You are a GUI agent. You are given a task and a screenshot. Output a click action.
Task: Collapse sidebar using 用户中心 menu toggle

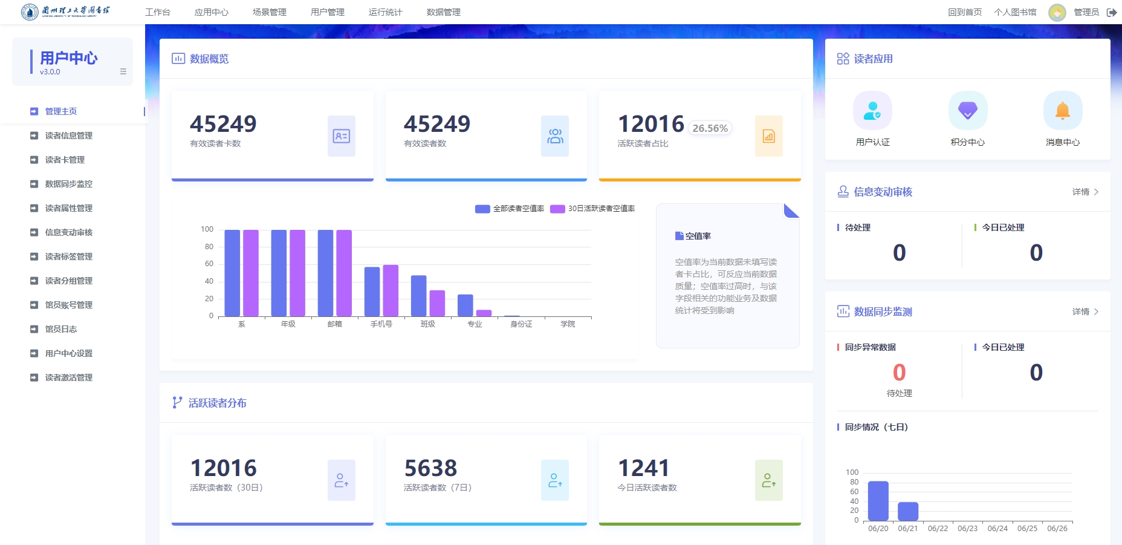[123, 71]
